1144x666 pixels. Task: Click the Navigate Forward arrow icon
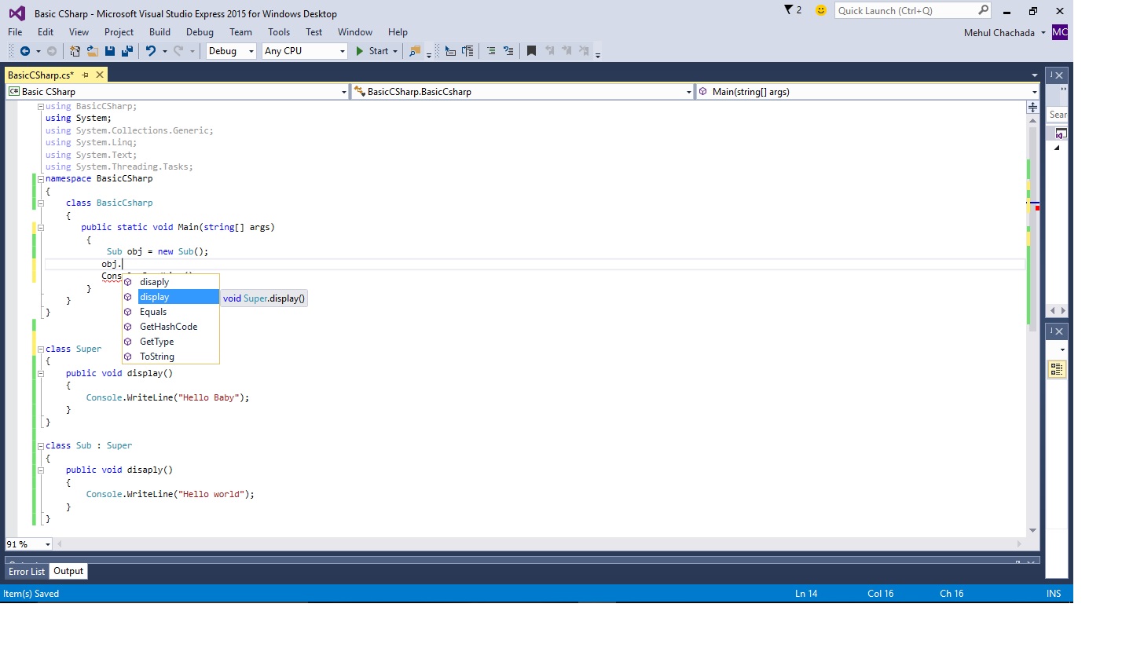52,51
